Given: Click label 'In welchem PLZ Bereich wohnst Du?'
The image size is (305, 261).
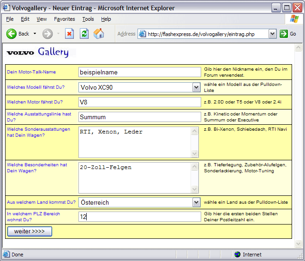Looking at the screenshot, I should 34,217.
